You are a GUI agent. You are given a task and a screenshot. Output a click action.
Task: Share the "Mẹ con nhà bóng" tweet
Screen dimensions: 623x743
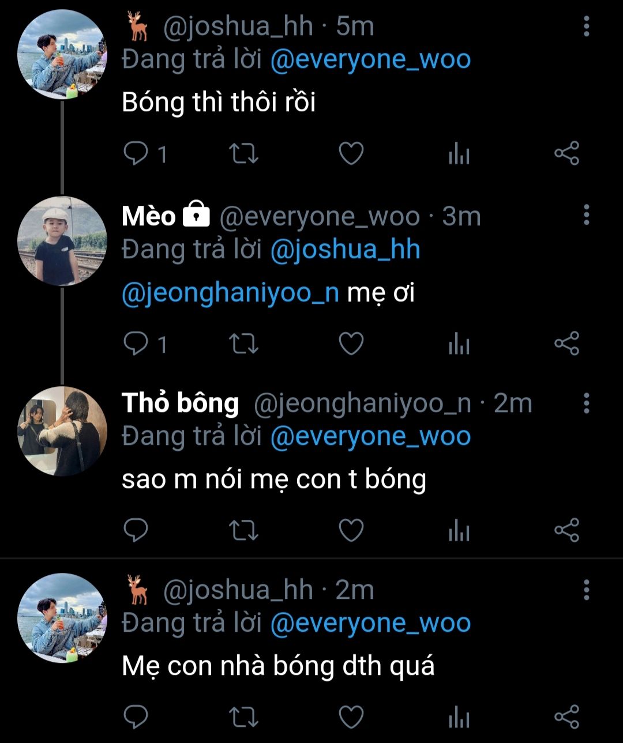pos(566,717)
